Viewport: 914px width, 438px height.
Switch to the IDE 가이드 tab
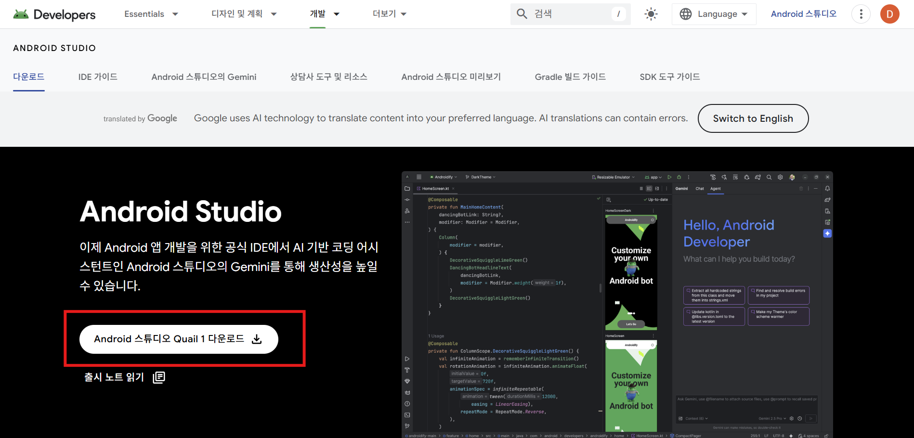pyautogui.click(x=98, y=77)
